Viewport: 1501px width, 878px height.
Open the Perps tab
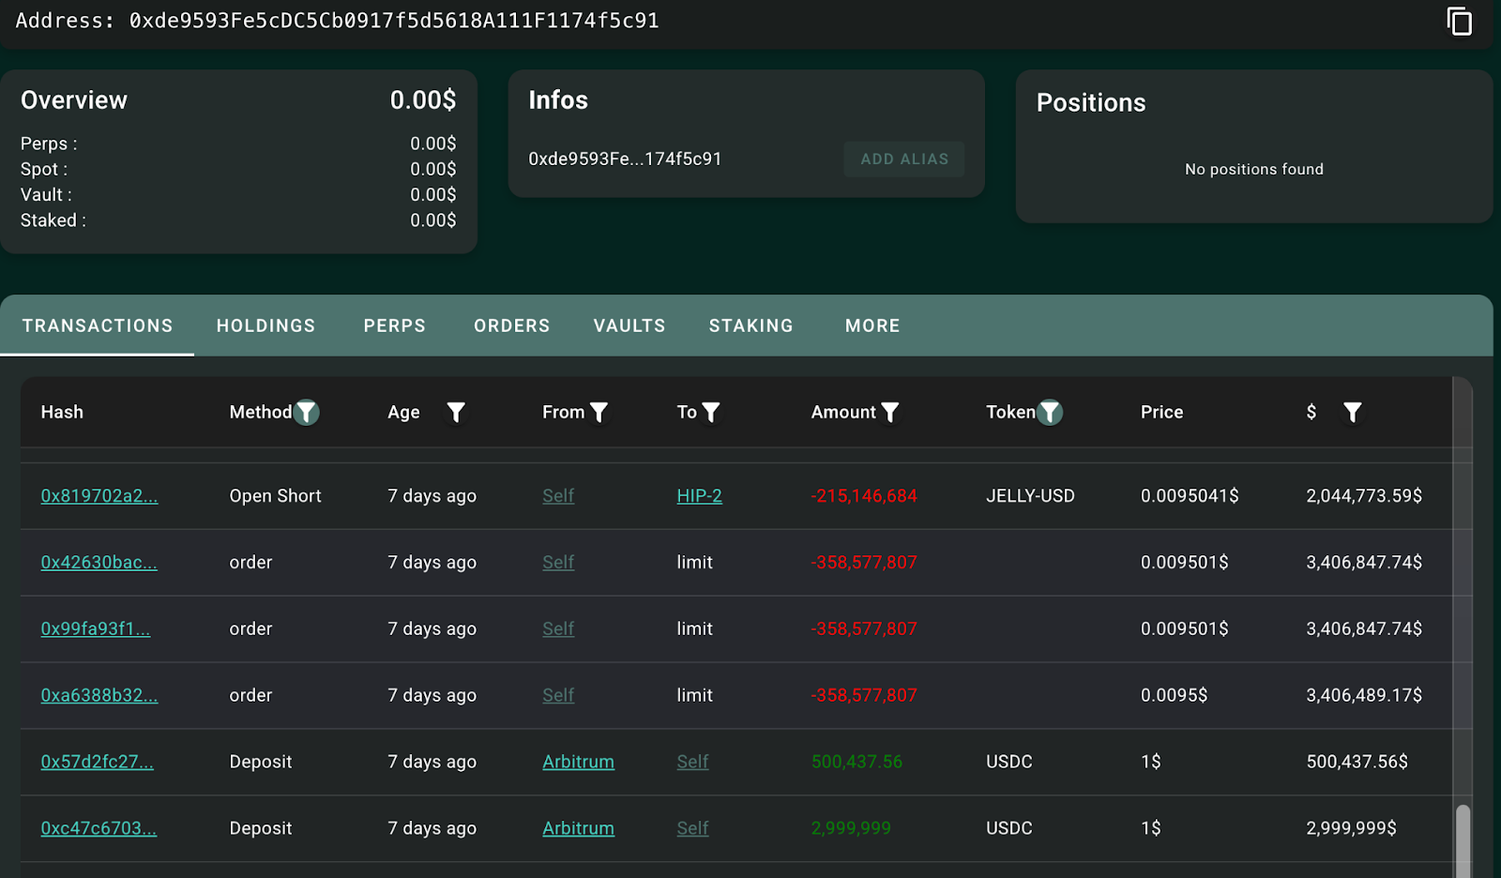[x=394, y=325]
